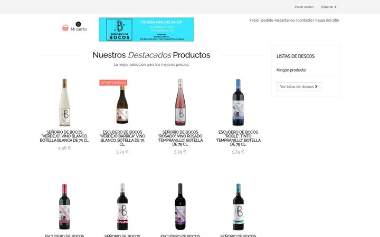
Task: Open contacto menu link
Action: coord(305,21)
